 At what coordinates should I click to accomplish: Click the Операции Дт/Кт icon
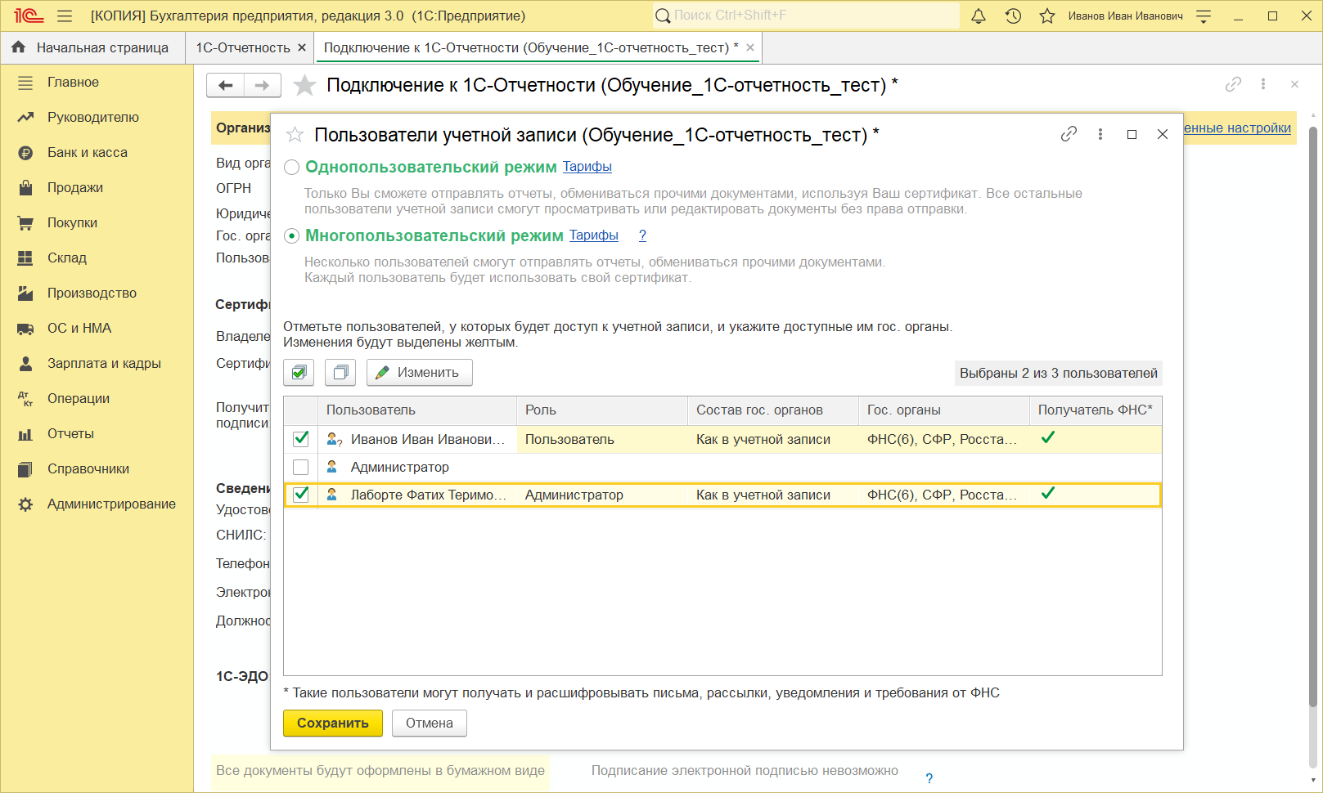pos(25,399)
